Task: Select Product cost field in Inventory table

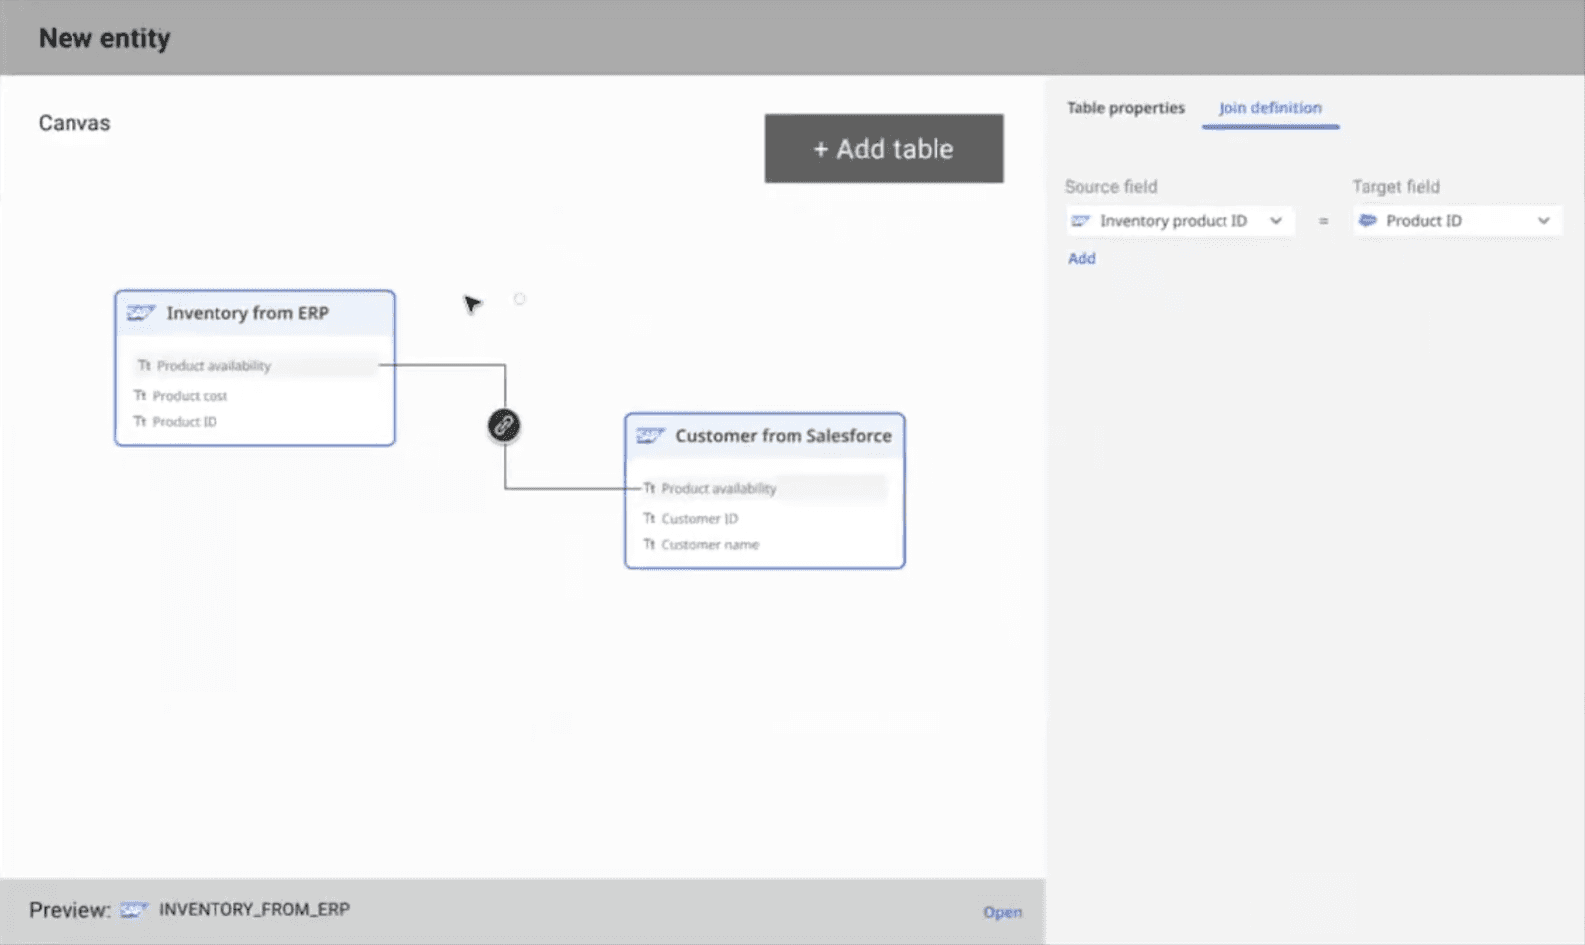Action: 189,395
